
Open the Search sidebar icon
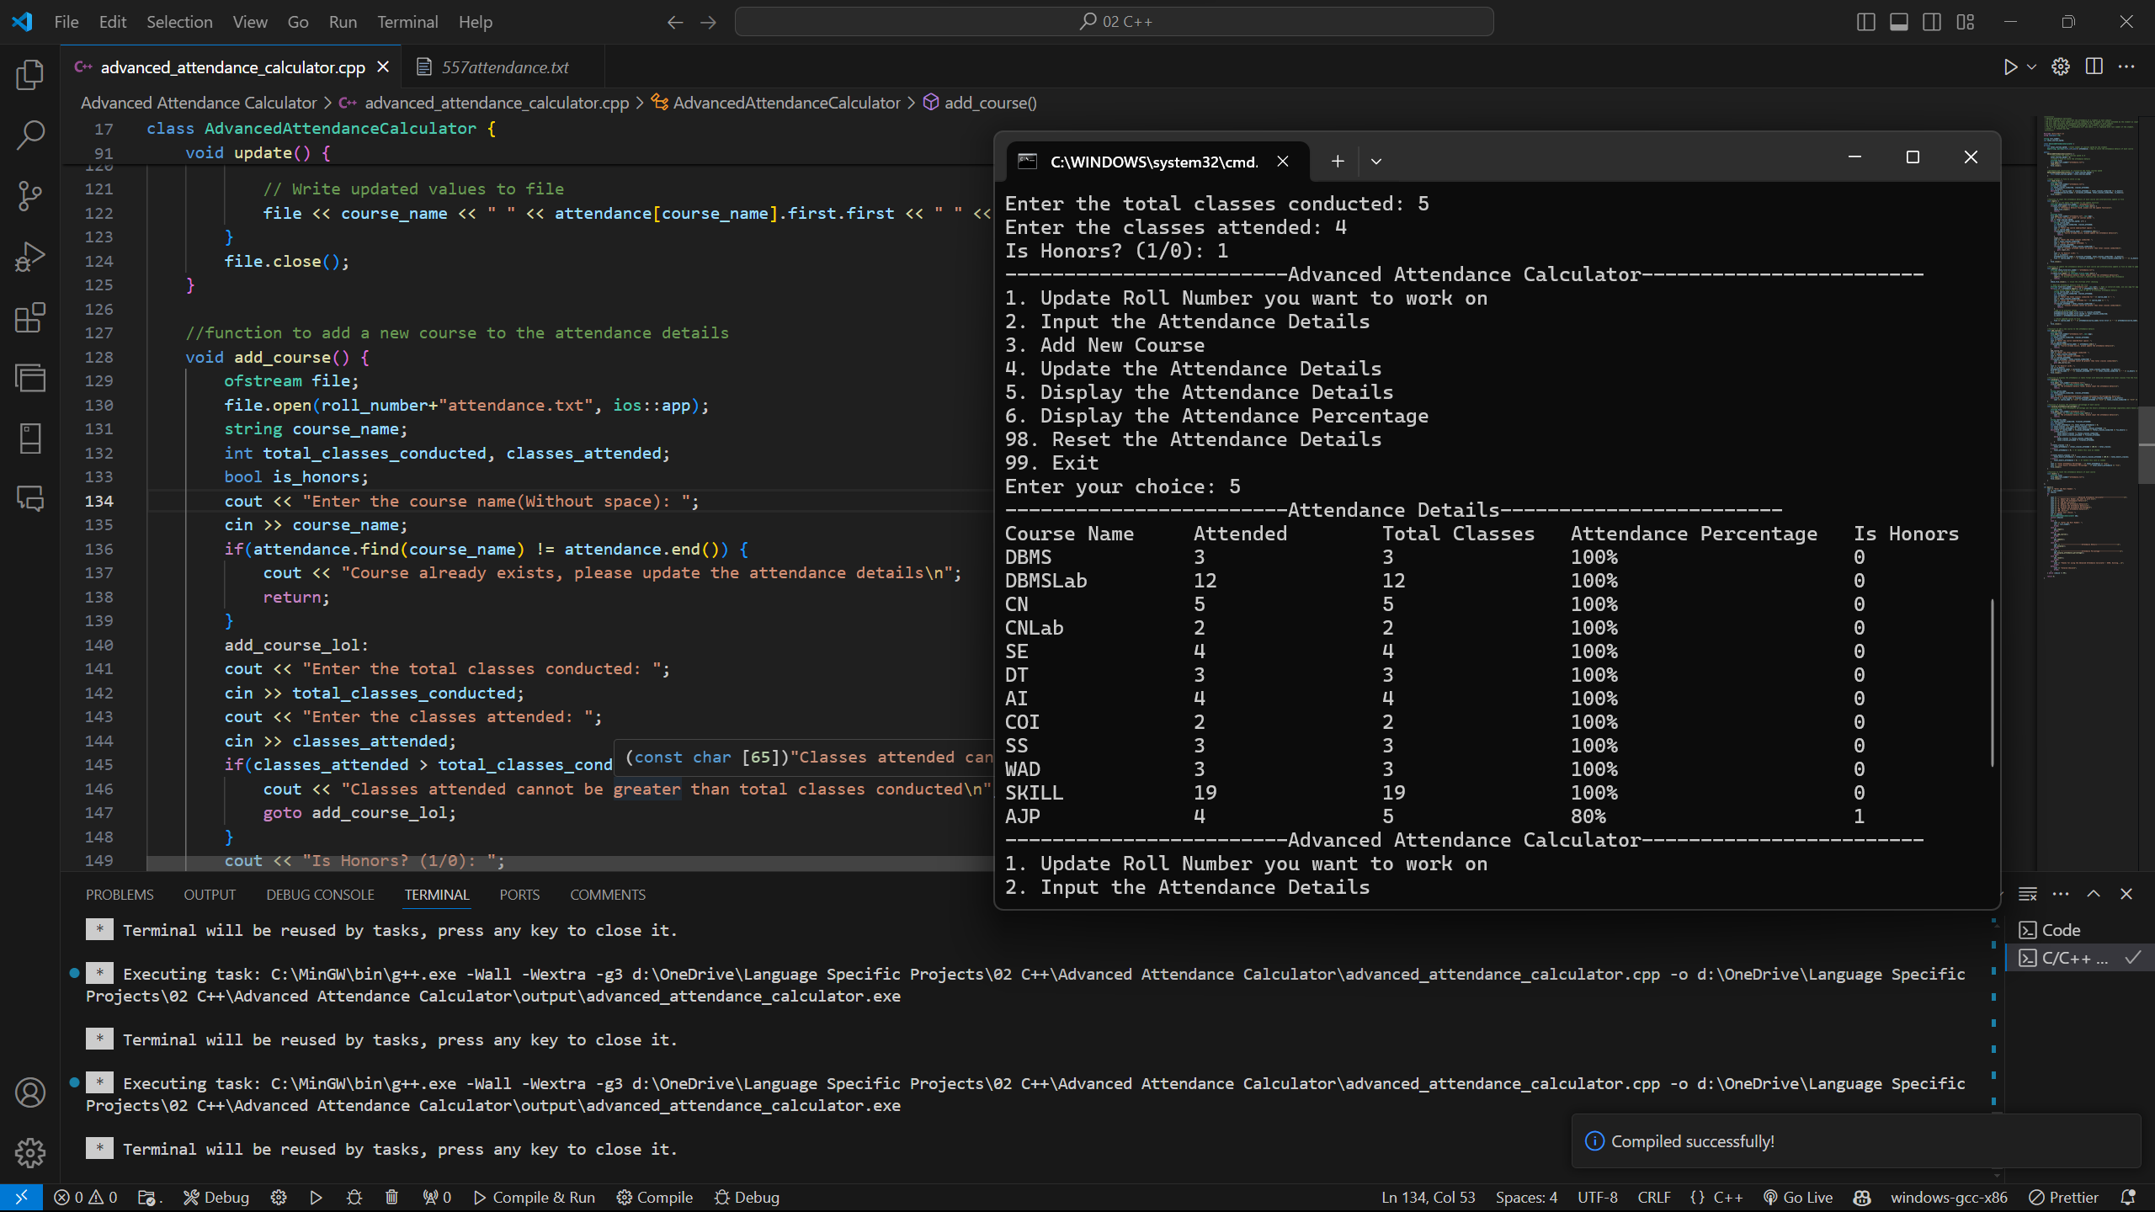tap(30, 135)
